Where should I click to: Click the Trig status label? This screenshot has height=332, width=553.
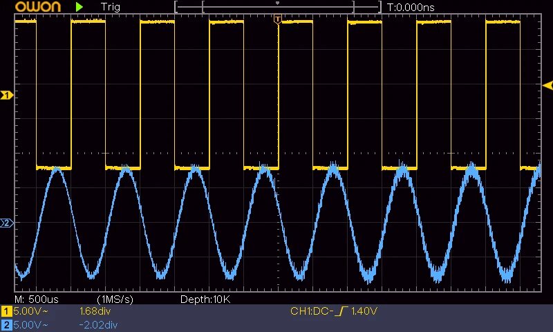[x=111, y=7]
